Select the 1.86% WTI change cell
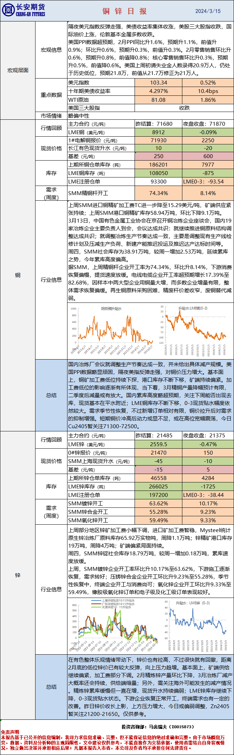Image resolution: width=234 pixels, height=755 pixels. pos(208,100)
